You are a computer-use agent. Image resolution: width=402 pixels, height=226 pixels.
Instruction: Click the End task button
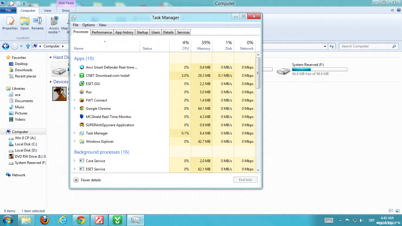click(x=245, y=180)
